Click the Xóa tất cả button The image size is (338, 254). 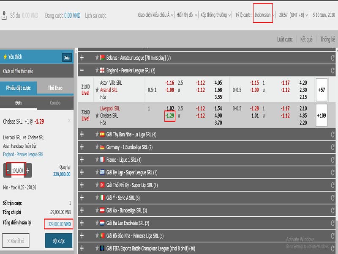point(16,240)
